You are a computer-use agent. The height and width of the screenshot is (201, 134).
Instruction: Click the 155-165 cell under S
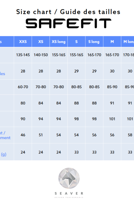76,55
